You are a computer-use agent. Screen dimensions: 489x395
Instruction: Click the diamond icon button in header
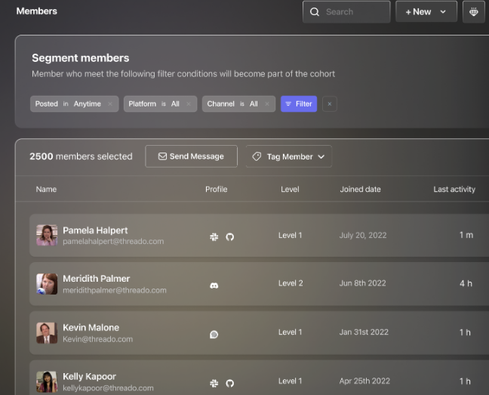coord(473,12)
